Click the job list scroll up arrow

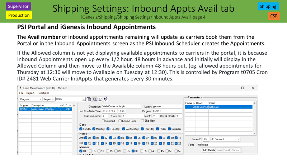74,105
